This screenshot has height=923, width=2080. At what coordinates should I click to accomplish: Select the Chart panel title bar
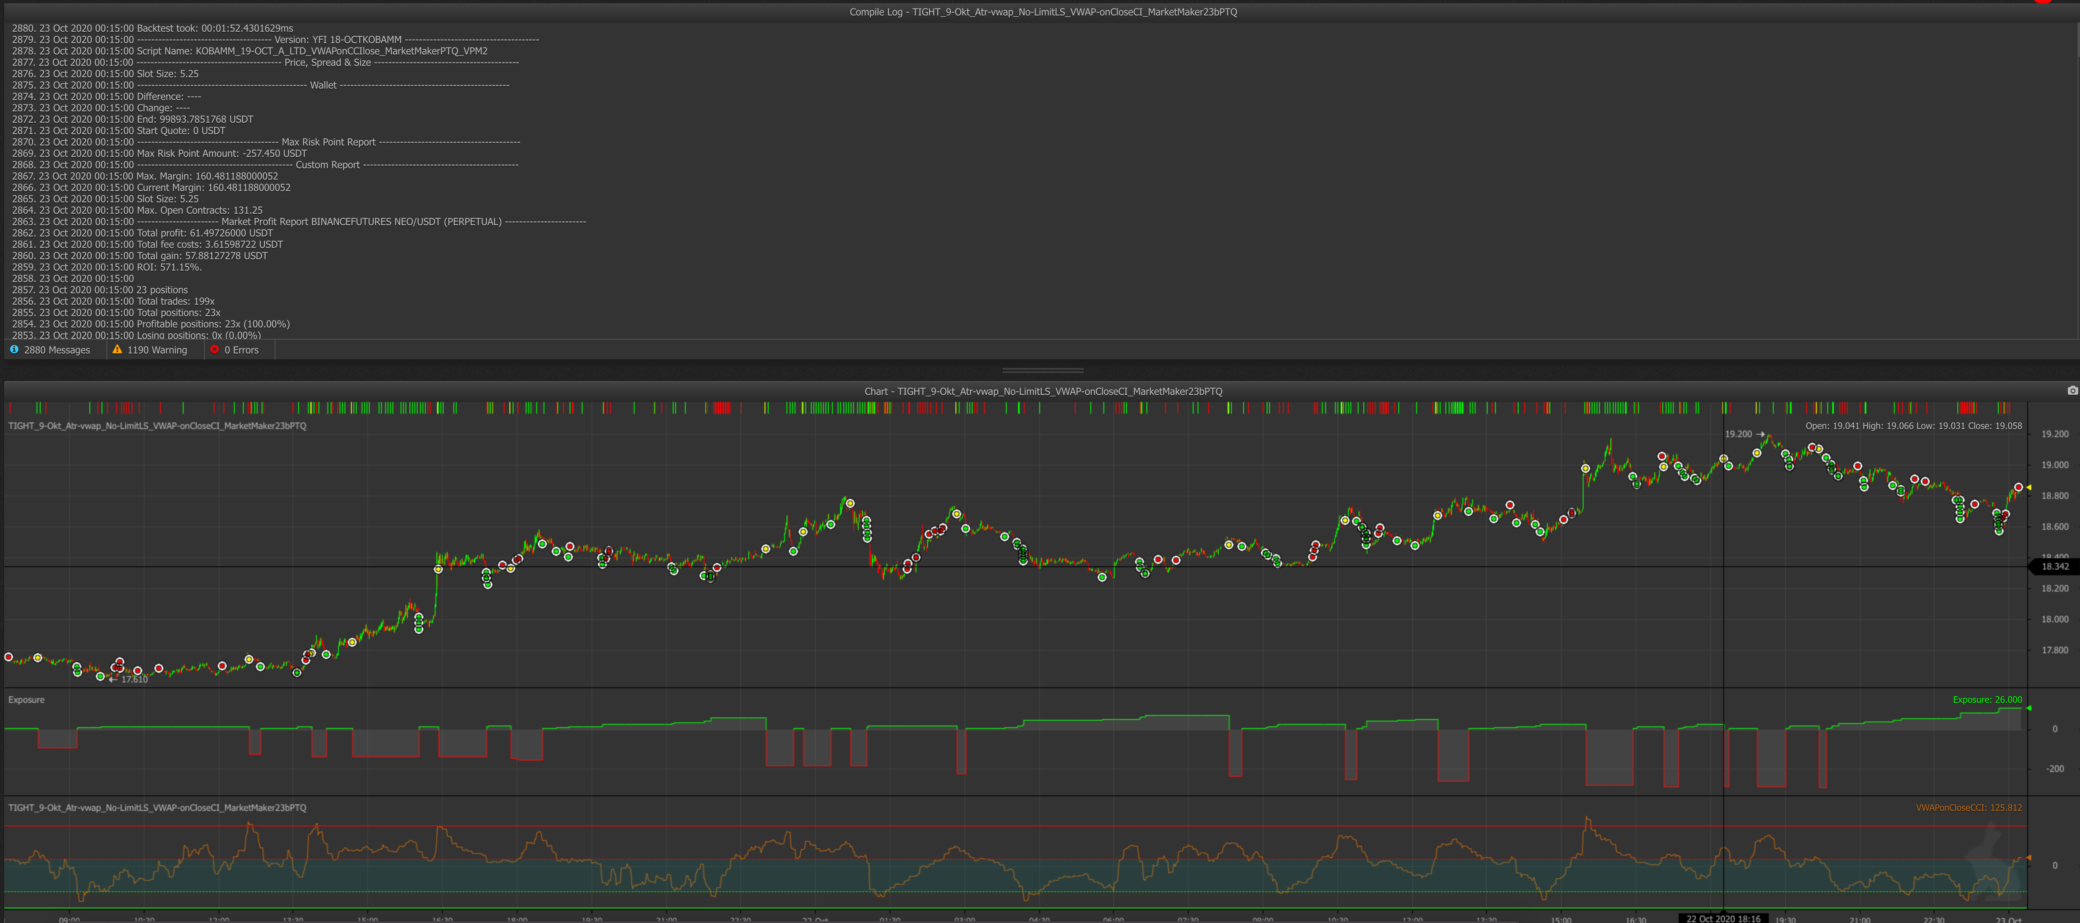pos(1042,392)
